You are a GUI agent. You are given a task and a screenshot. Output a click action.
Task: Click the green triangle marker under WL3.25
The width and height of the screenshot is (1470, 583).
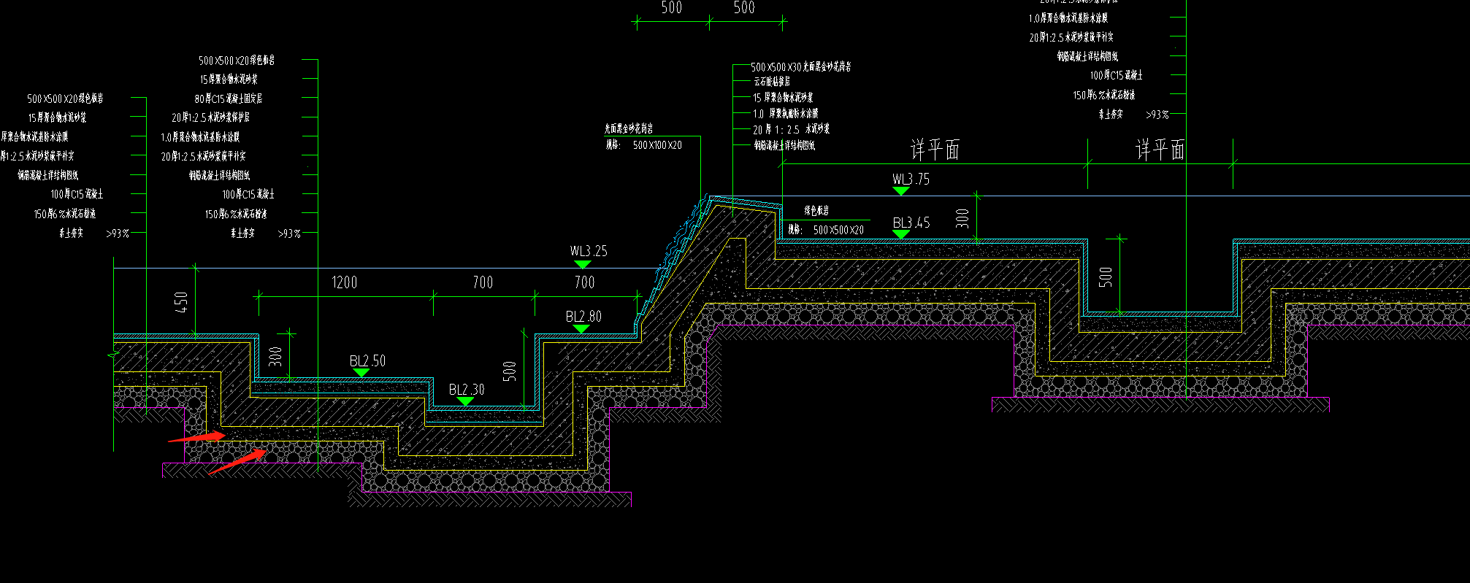click(x=582, y=264)
